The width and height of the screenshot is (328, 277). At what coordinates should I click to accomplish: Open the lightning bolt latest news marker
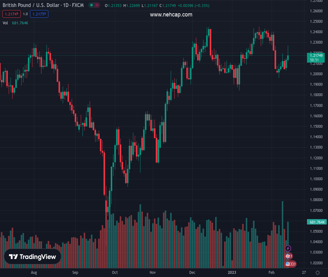(288, 249)
